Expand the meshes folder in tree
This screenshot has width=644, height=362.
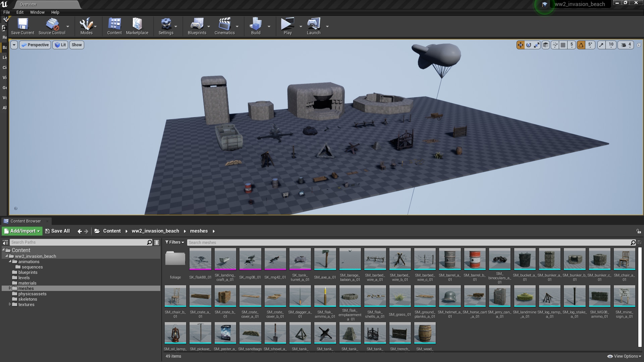tap(9, 288)
